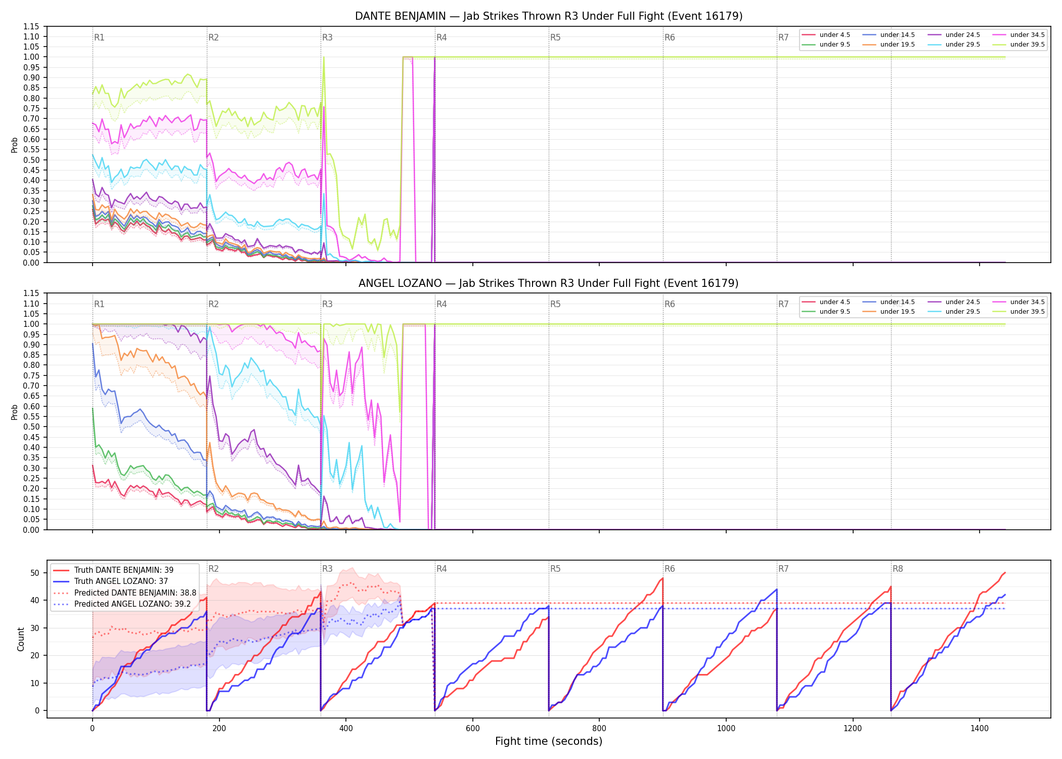Click the R3 round label in the DANTE BENJAMIN chart
Screen dimensions: 1062x759
(x=327, y=37)
